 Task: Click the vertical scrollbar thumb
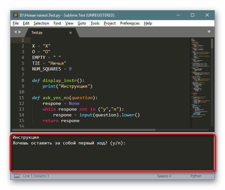coord(212,43)
